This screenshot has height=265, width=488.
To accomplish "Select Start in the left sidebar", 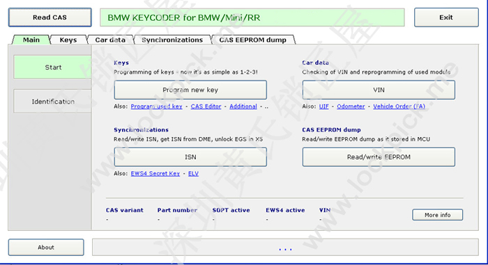I will coord(53,67).
